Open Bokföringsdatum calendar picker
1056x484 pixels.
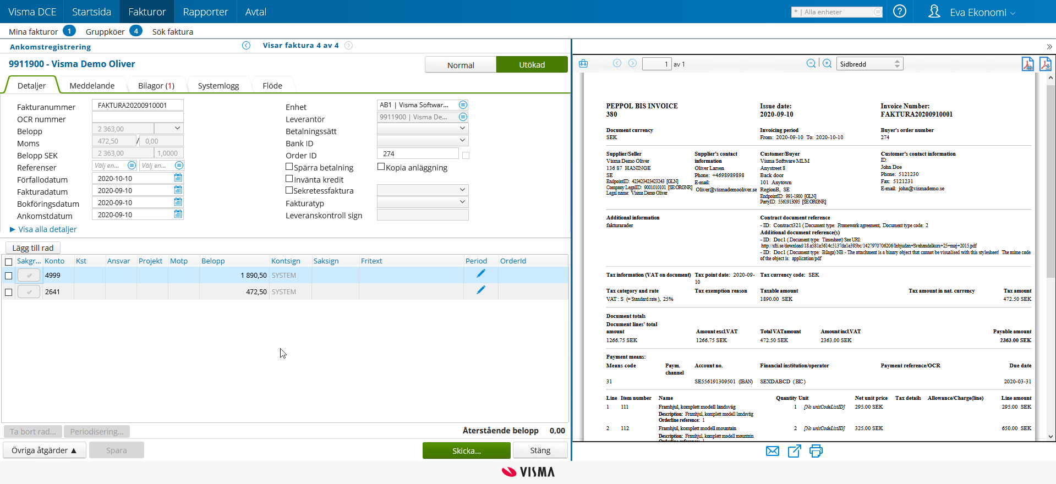[x=178, y=202]
